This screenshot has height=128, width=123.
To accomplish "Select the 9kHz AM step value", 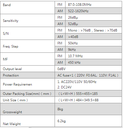I will coord(72,50).
